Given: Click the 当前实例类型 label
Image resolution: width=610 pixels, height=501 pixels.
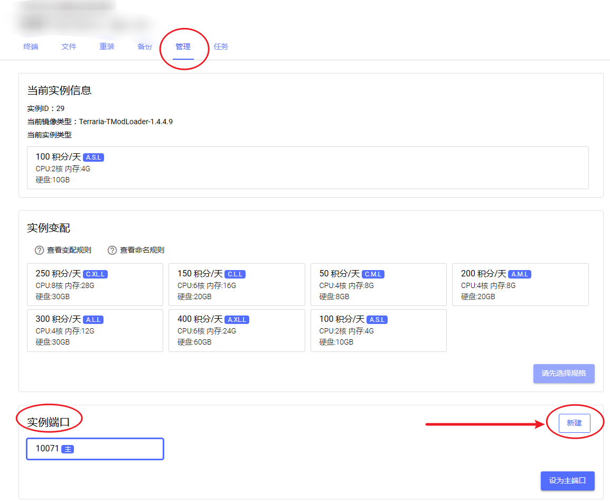Looking at the screenshot, I should (50, 135).
